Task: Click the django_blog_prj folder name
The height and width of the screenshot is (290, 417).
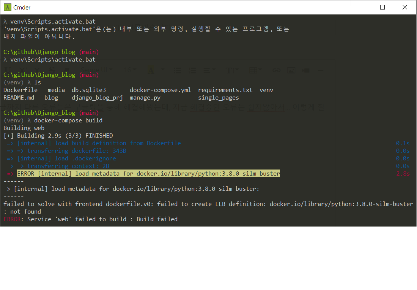Action: (98, 98)
